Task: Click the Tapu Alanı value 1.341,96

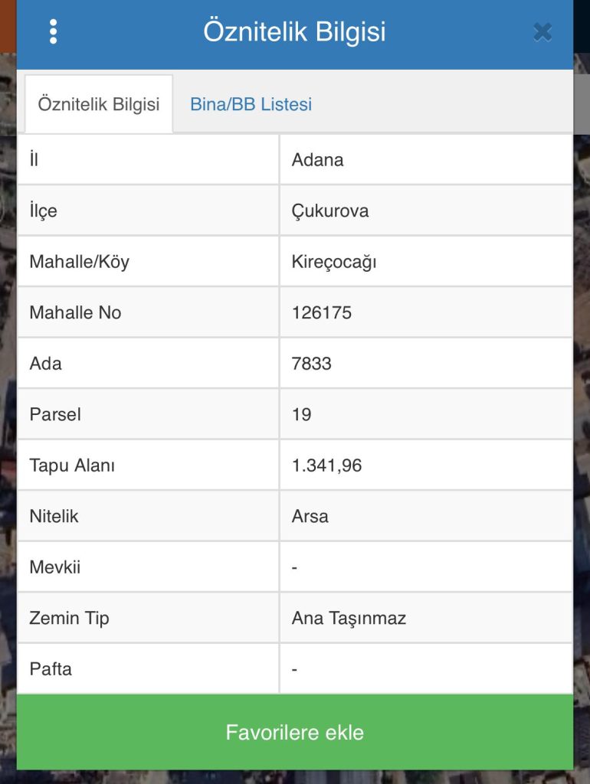Action: (327, 465)
